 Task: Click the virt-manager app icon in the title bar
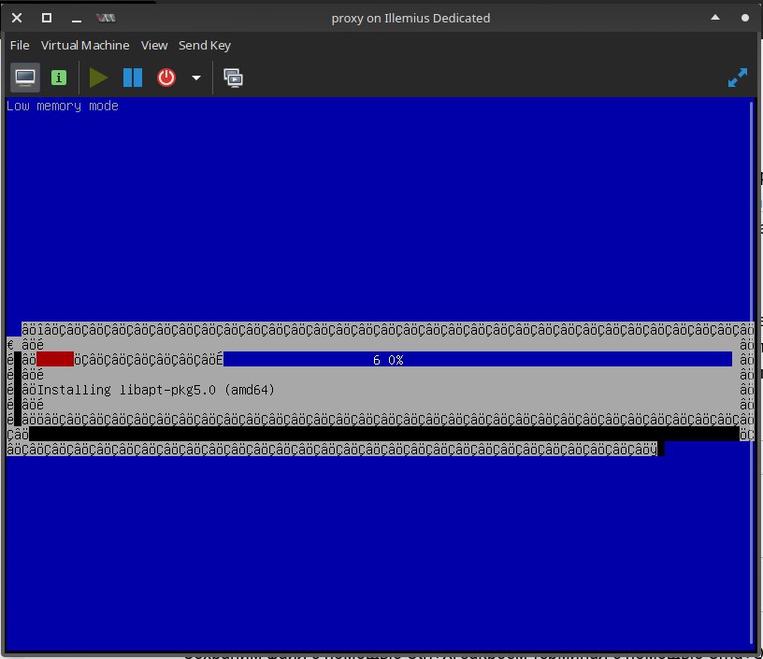106,18
